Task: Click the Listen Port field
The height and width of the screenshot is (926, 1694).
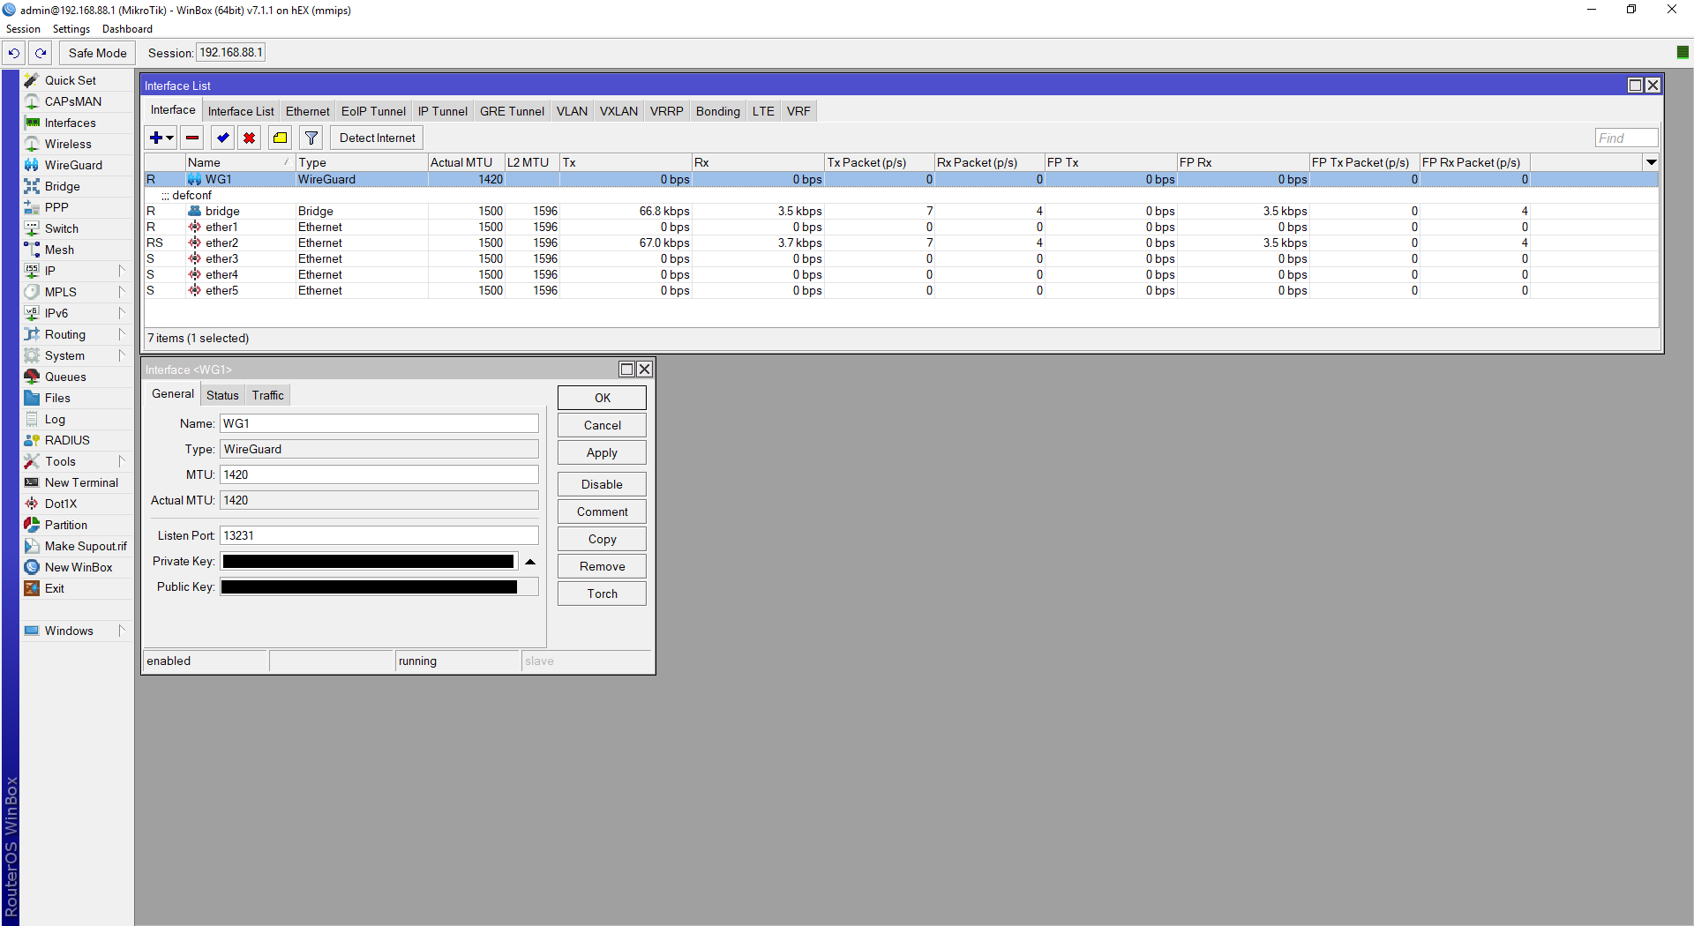Action: (379, 535)
